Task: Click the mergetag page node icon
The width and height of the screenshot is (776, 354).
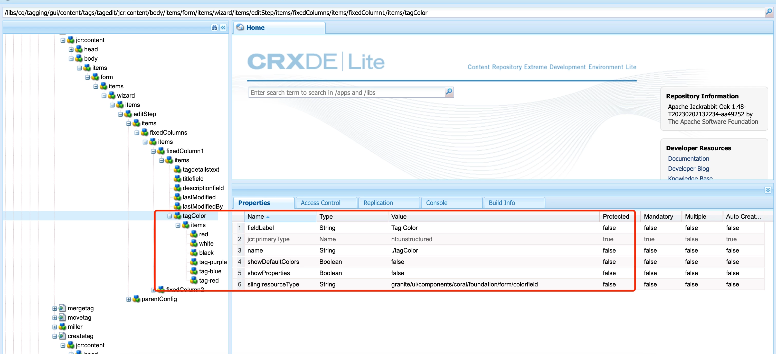Action: [x=62, y=308]
